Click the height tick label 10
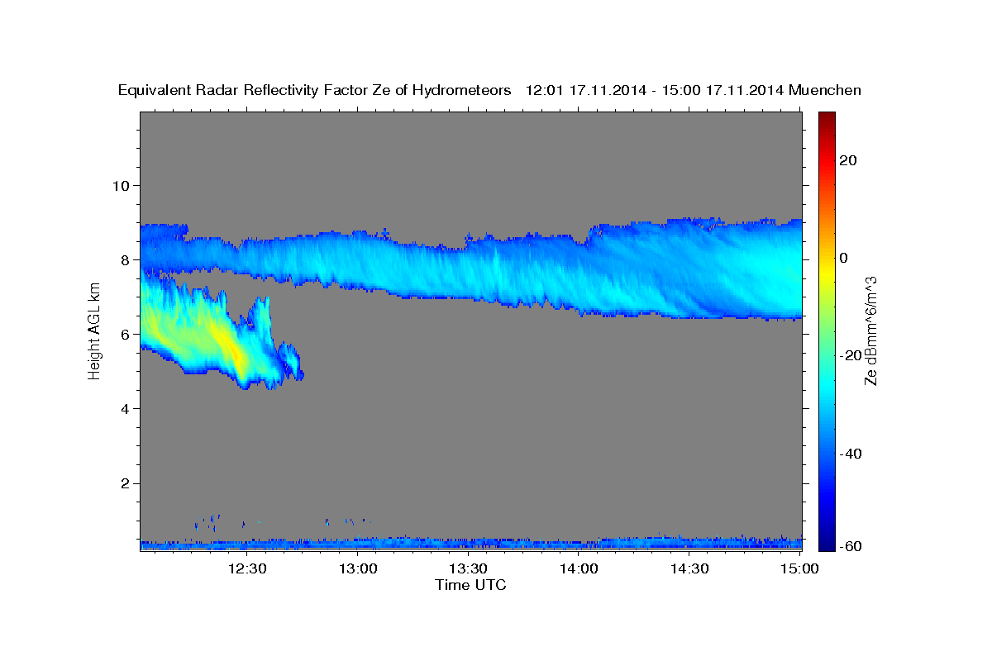The image size is (992, 661). tap(122, 185)
